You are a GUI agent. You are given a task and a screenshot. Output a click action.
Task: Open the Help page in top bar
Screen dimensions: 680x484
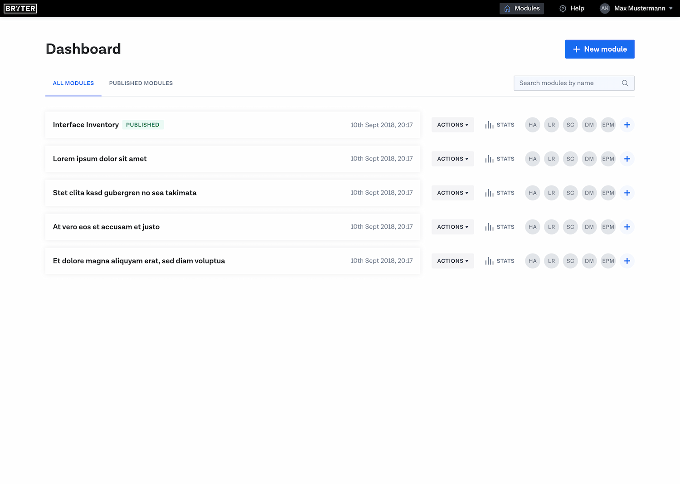[x=572, y=9]
